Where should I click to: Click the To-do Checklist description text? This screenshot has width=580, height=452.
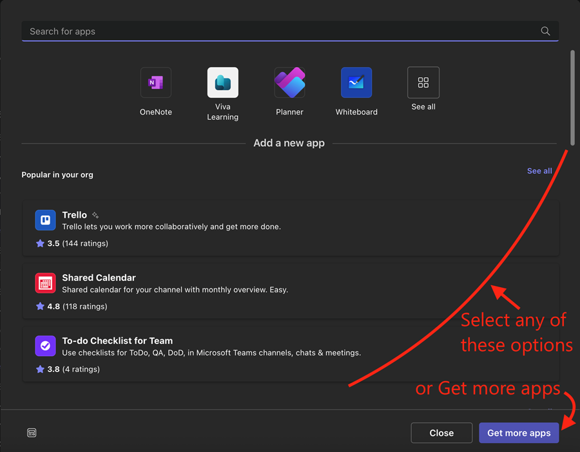click(211, 353)
